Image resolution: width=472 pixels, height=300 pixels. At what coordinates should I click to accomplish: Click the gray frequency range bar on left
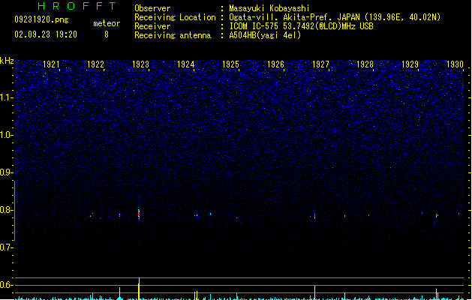point(14,211)
